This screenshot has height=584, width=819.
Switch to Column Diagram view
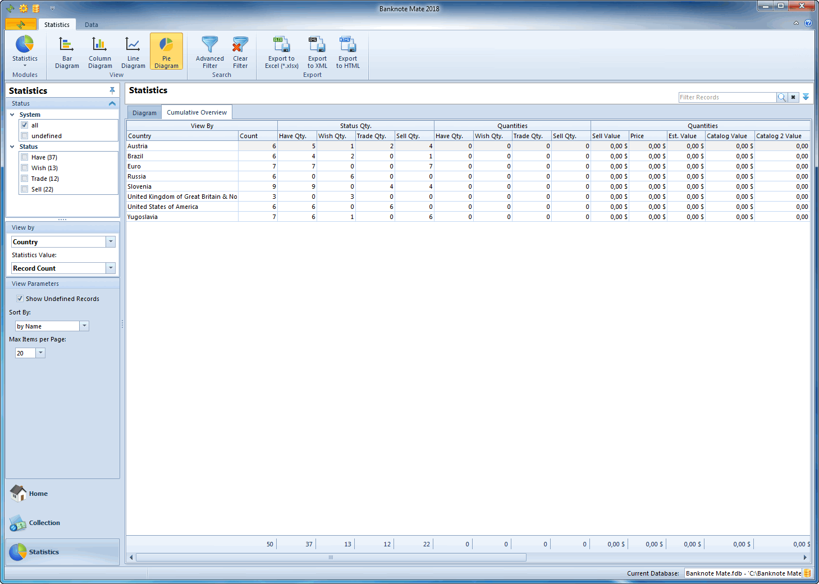(x=100, y=52)
